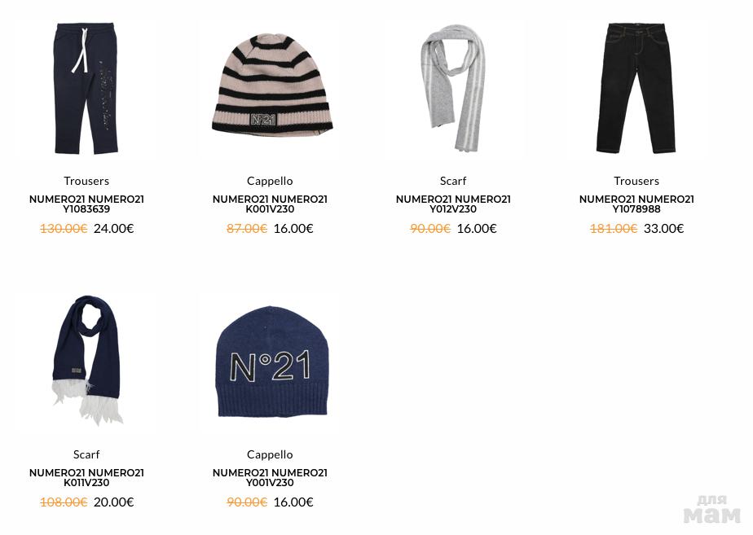Open the navy drawstring trousers product image

86,88
